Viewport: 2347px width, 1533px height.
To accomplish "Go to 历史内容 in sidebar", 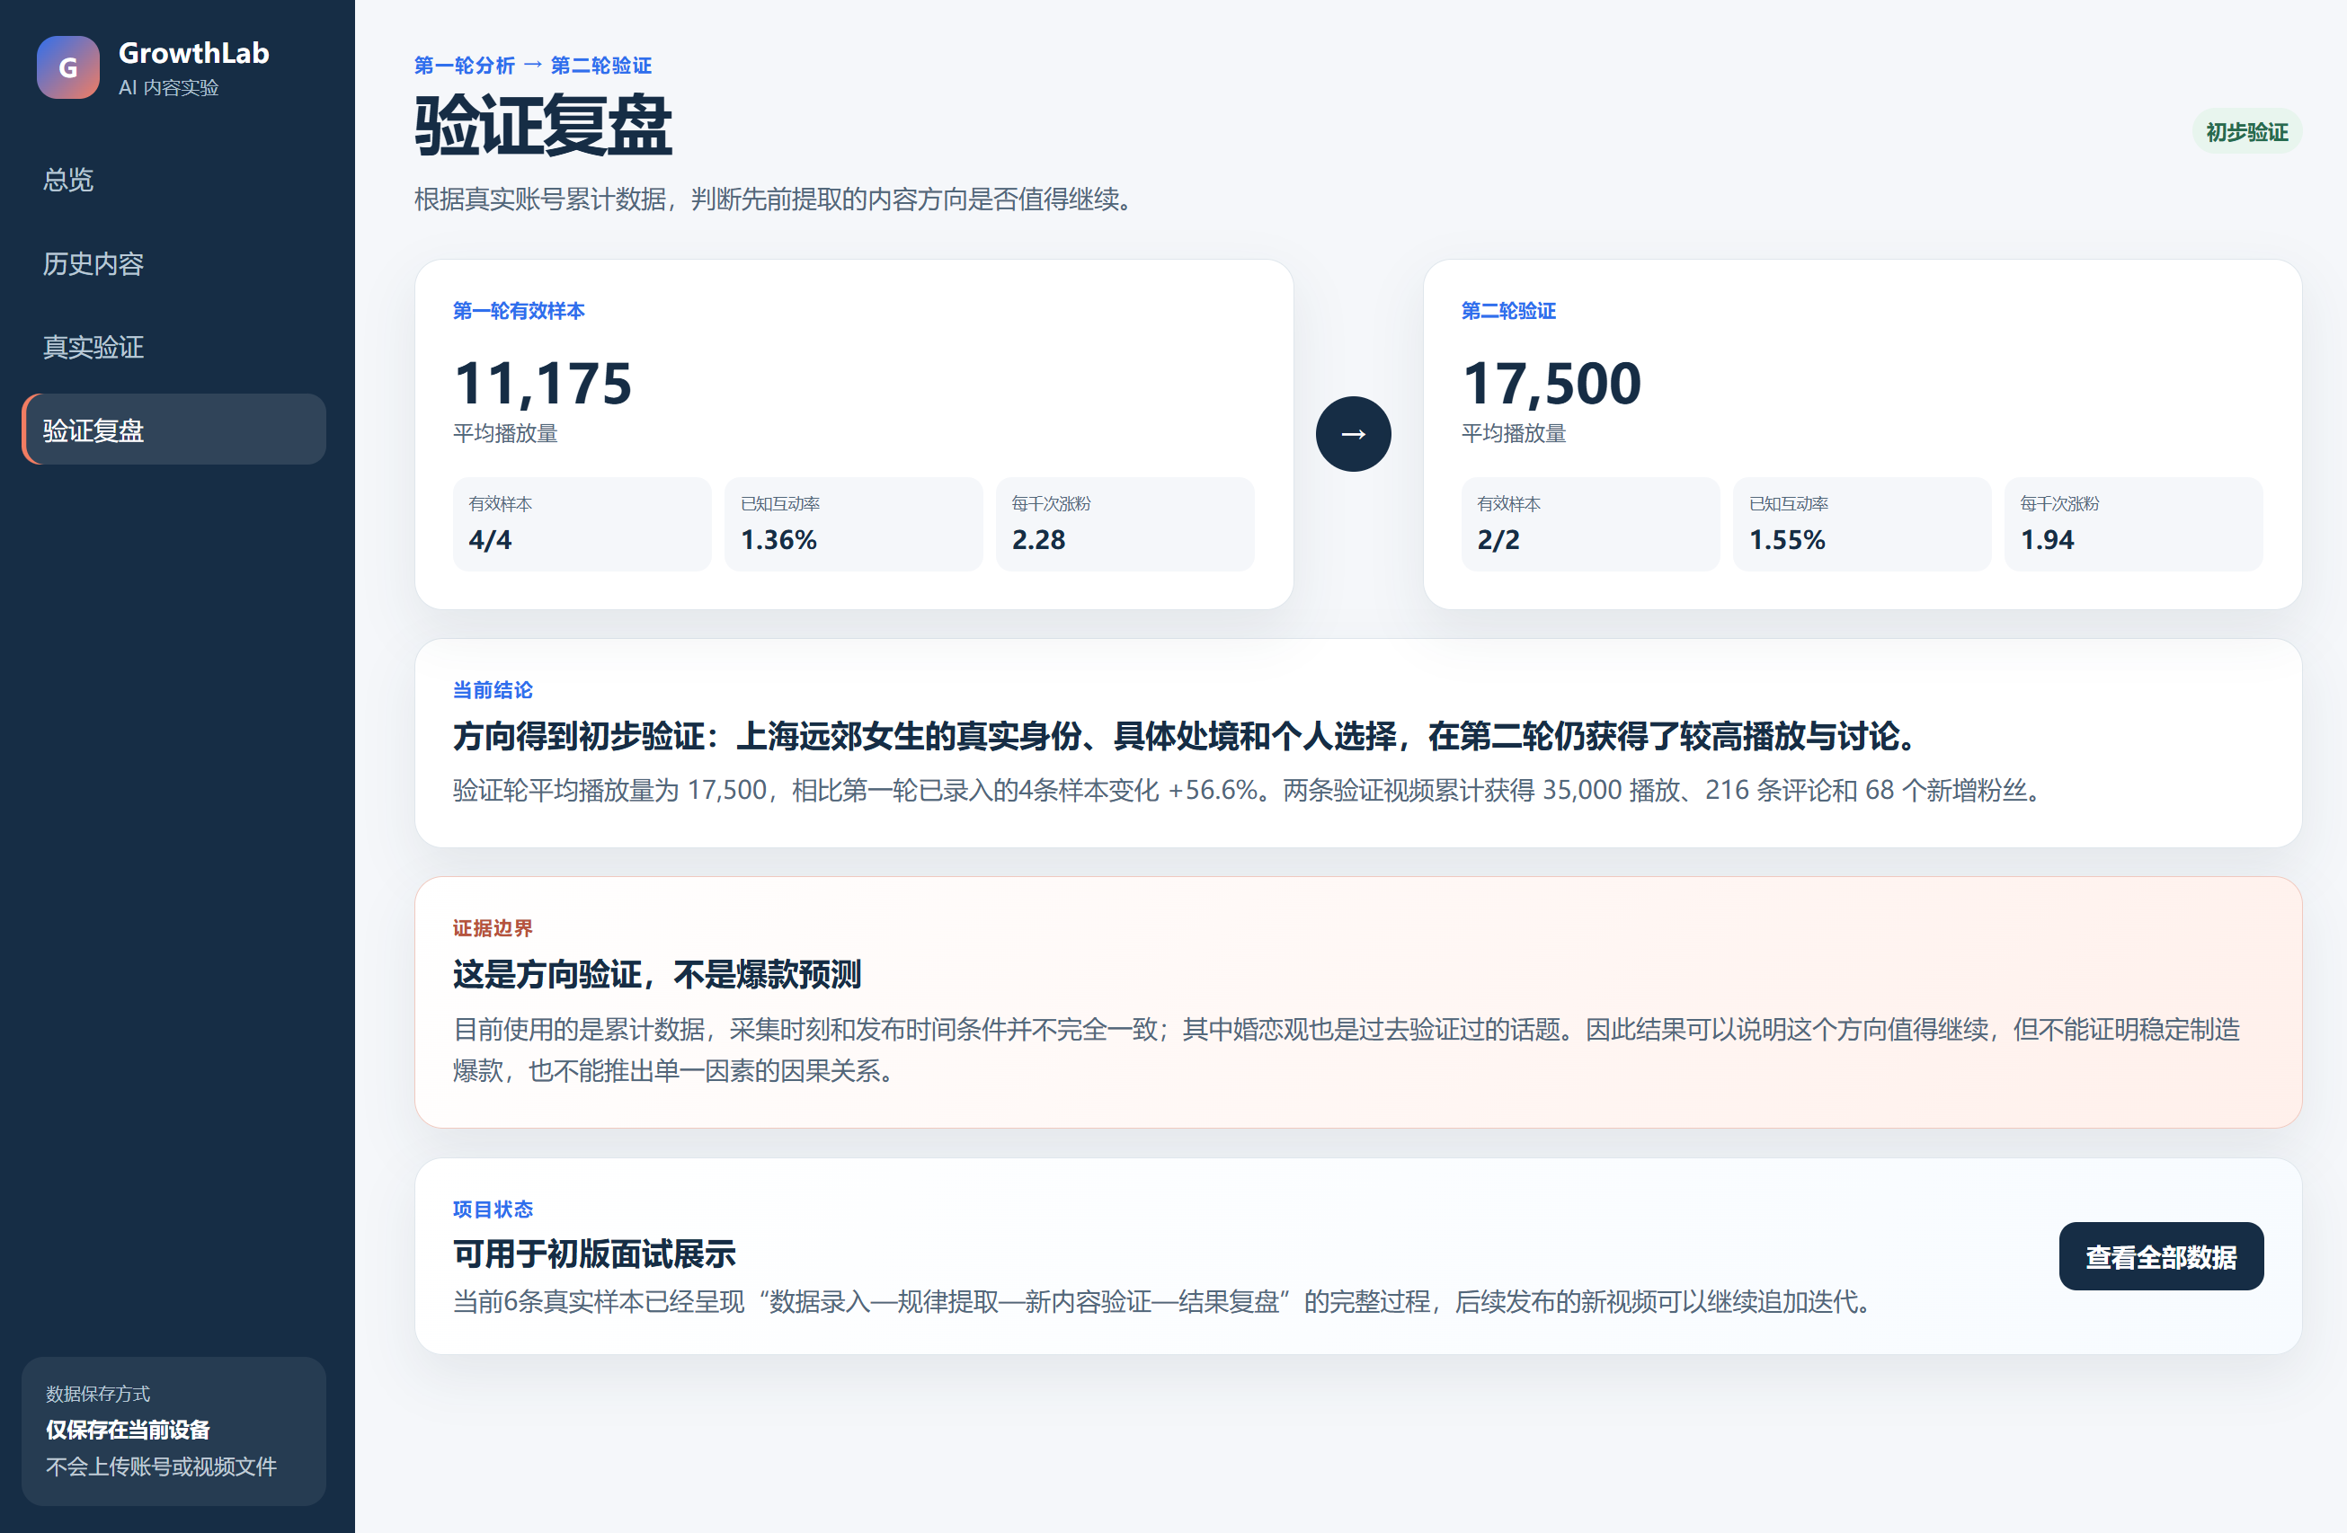I will pyautogui.click(x=173, y=263).
